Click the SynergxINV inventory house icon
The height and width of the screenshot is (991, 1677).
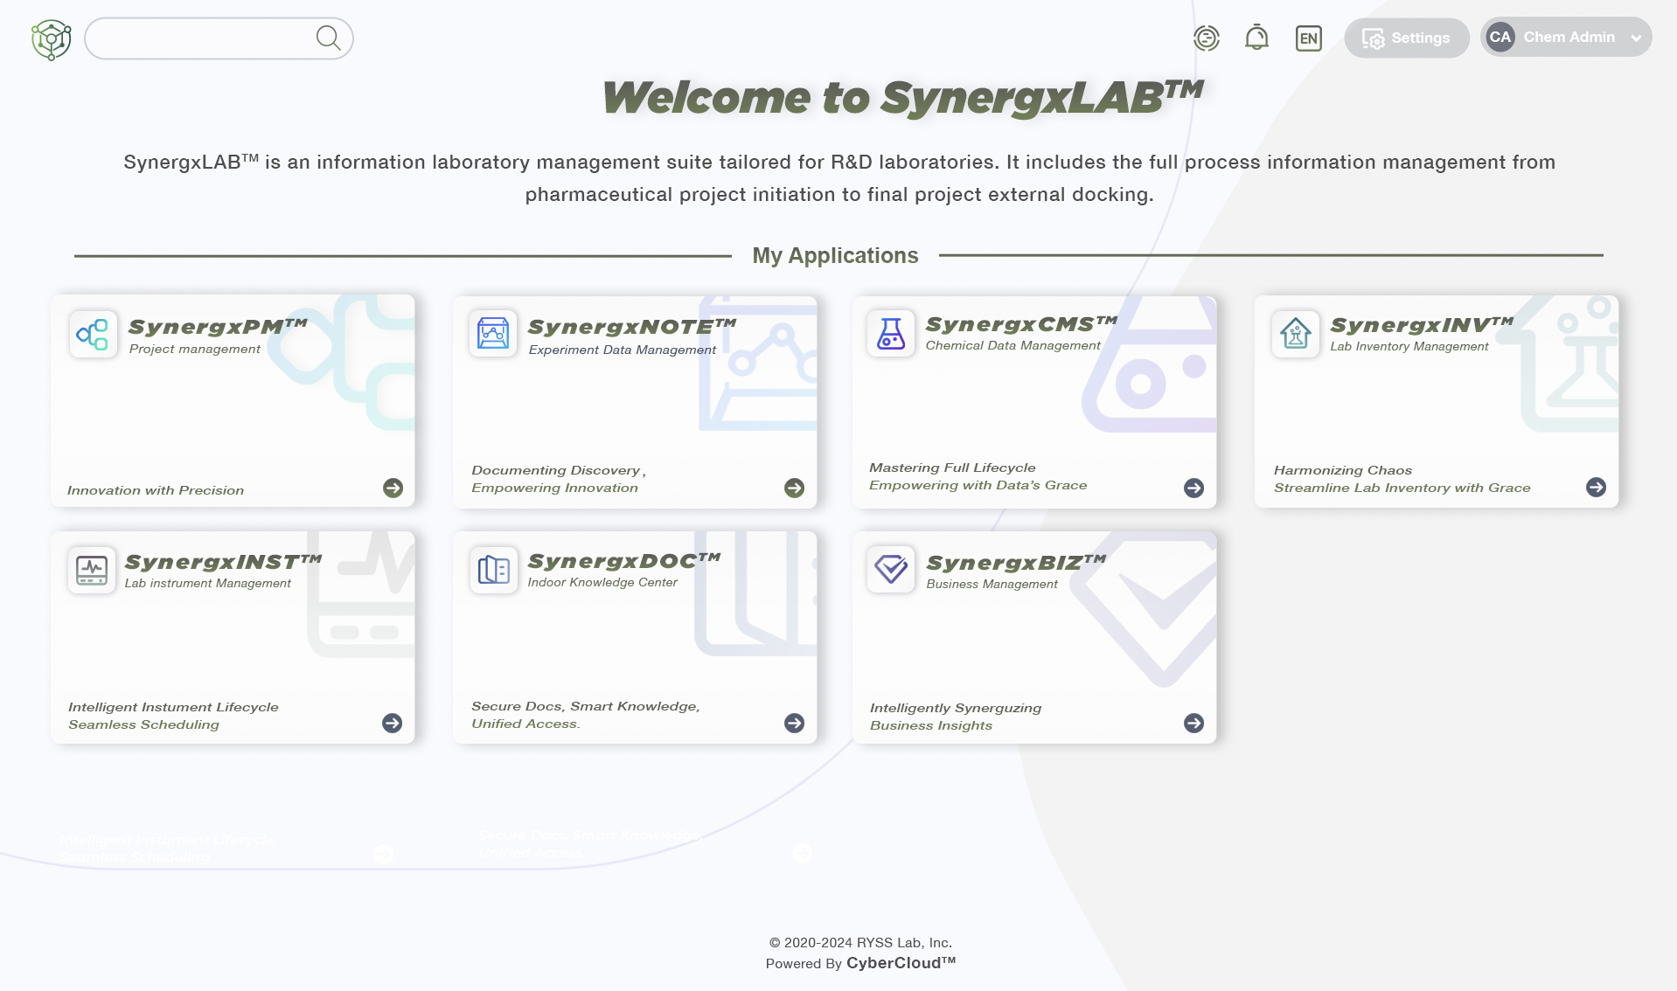(x=1296, y=334)
